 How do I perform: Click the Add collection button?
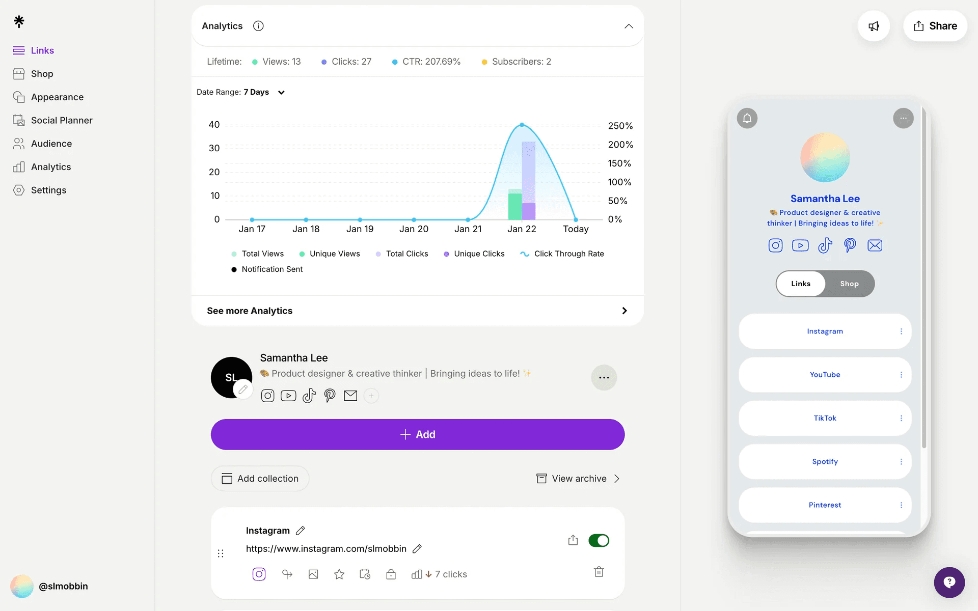260,479
